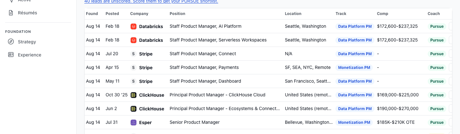
Task: Click the Résumés document icon
Action: coord(11,13)
